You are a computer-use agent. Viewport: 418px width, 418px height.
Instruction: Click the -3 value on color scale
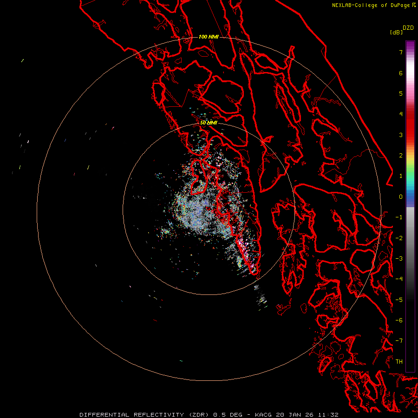399,259
